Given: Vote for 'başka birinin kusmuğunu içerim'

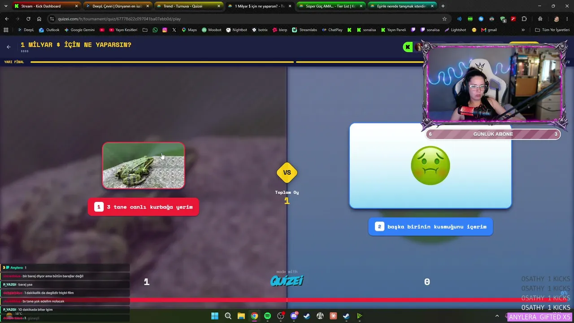Looking at the screenshot, I should coord(430,227).
